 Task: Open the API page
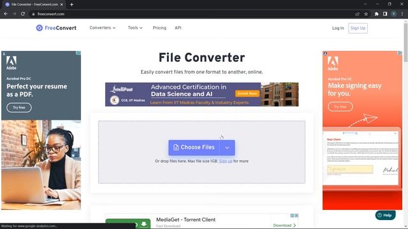click(x=178, y=28)
